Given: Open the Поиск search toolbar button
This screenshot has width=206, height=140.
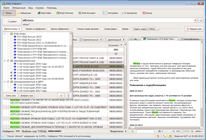Looking at the screenshot, I should 9,13.
